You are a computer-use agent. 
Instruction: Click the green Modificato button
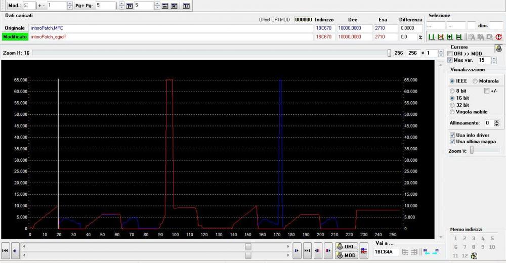[x=15, y=37]
